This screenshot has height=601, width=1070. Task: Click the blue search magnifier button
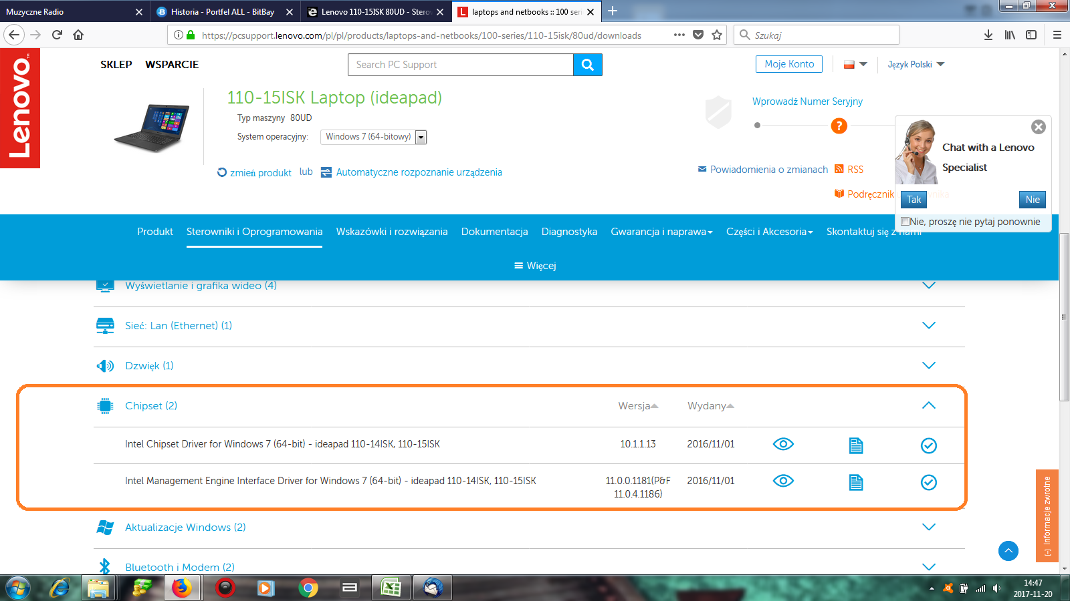(x=588, y=65)
